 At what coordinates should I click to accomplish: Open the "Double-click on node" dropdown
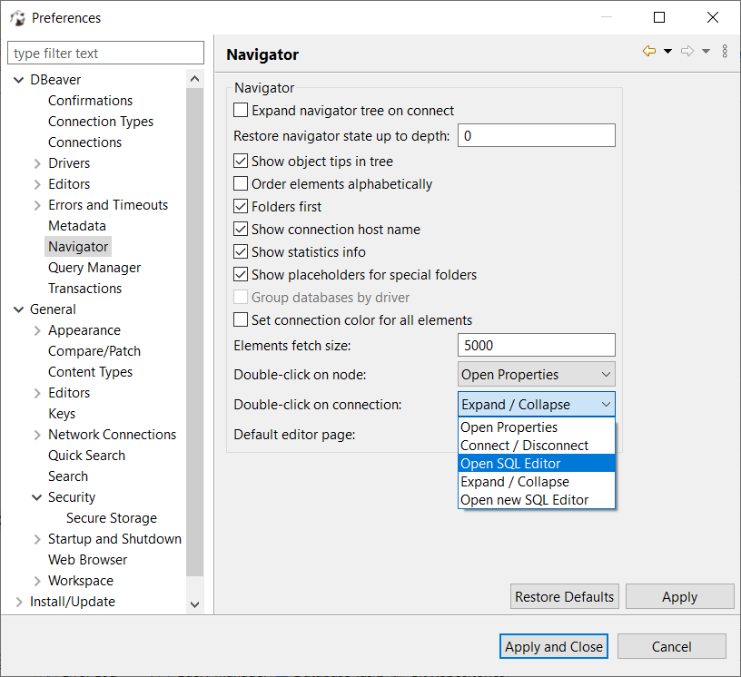[536, 374]
